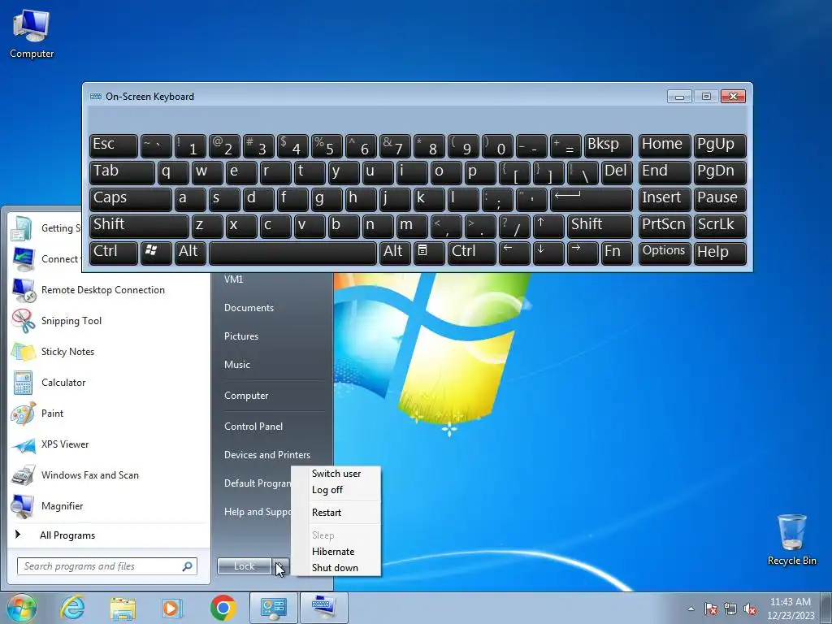Image resolution: width=832 pixels, height=624 pixels.
Task: Click the On-Screen Keyboard title bar icon
Action: pyautogui.click(x=96, y=97)
